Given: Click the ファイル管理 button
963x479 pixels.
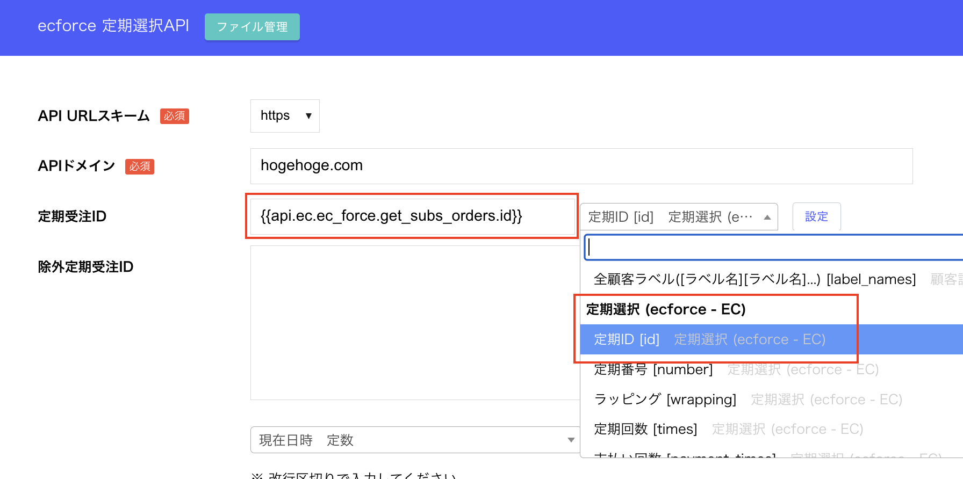Looking at the screenshot, I should 252,27.
